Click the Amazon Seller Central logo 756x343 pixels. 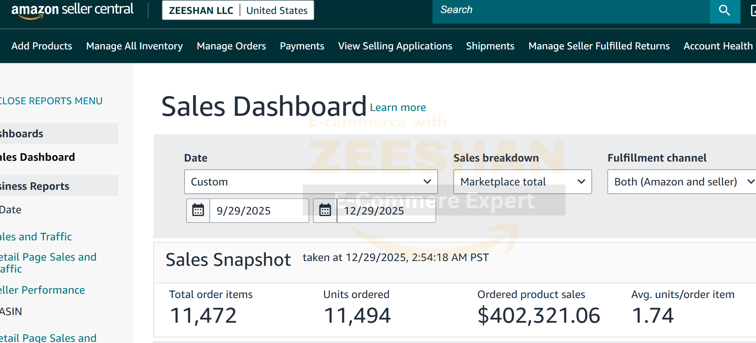pos(72,10)
